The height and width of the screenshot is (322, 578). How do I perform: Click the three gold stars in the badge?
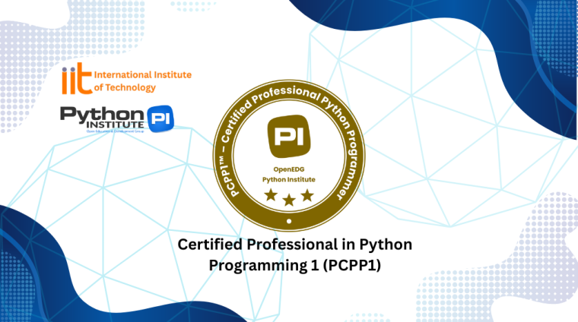pos(289,197)
